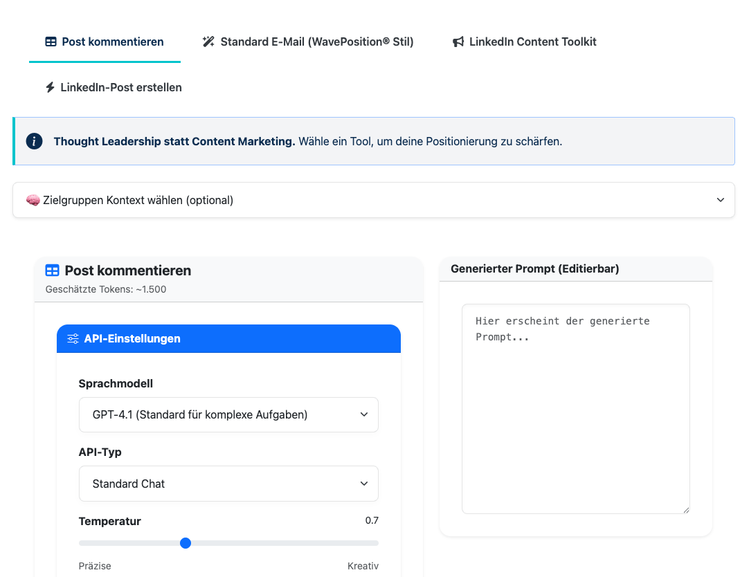Click the brain icon in the Zielgruppen bar
Screen dimensions: 749x577
pos(33,200)
